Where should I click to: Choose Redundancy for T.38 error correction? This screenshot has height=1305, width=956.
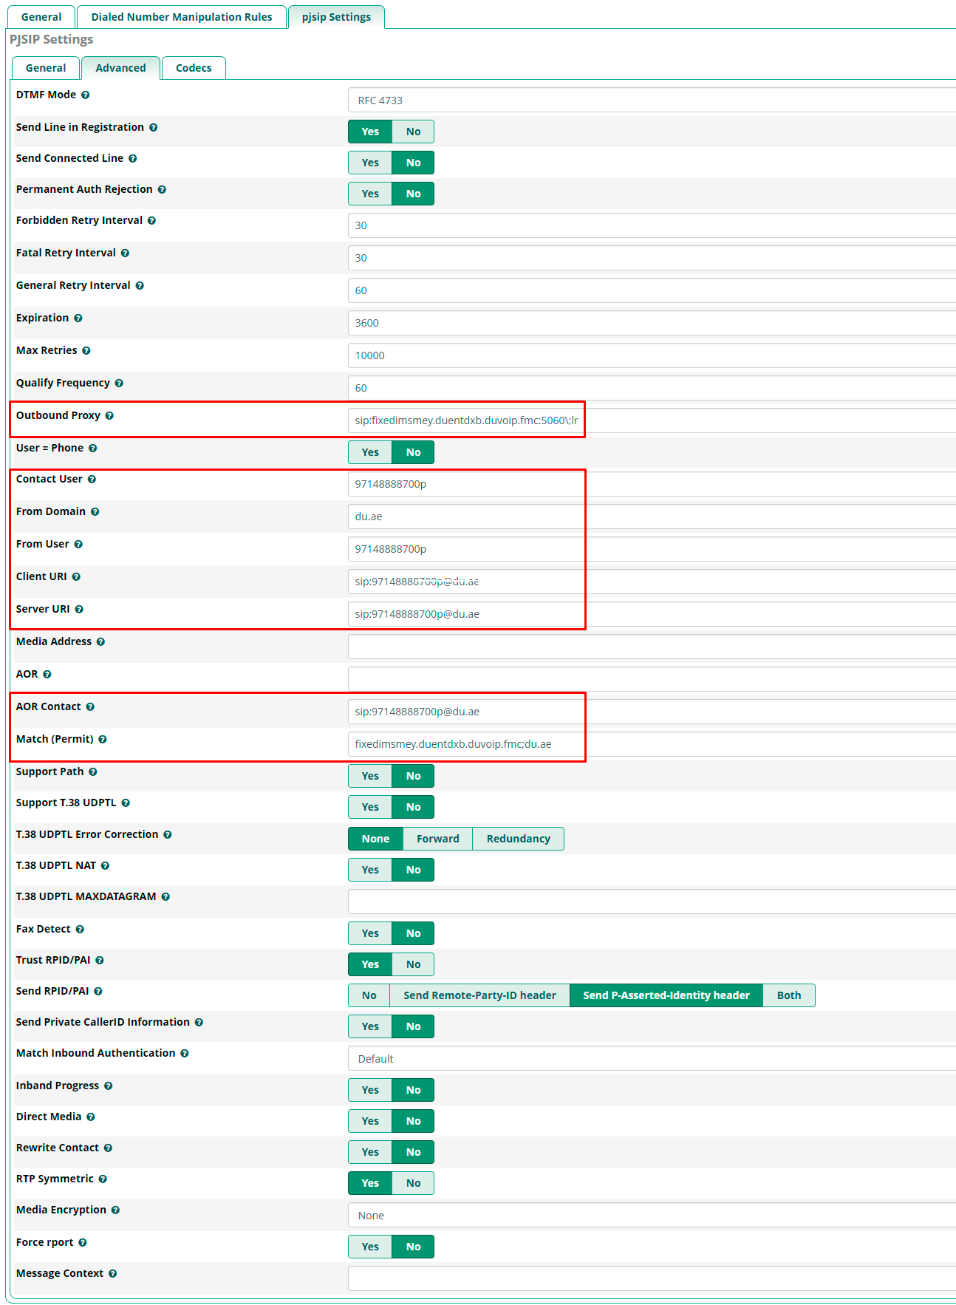[518, 839]
